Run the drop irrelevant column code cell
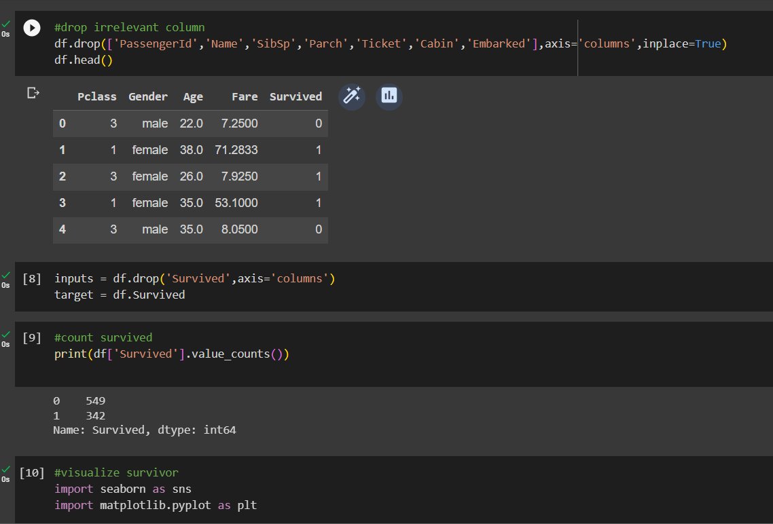 [x=31, y=27]
